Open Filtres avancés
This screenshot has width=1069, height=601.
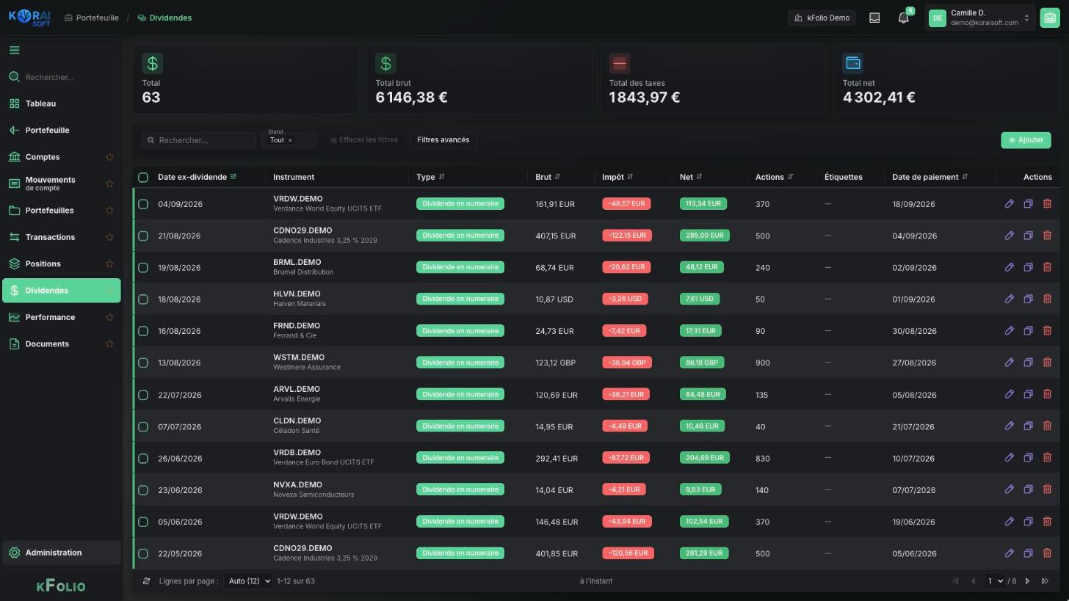point(443,140)
